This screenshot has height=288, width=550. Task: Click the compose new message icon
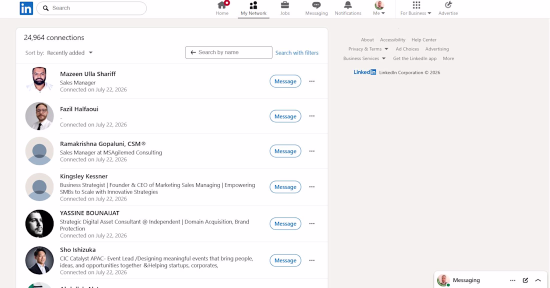(x=525, y=280)
